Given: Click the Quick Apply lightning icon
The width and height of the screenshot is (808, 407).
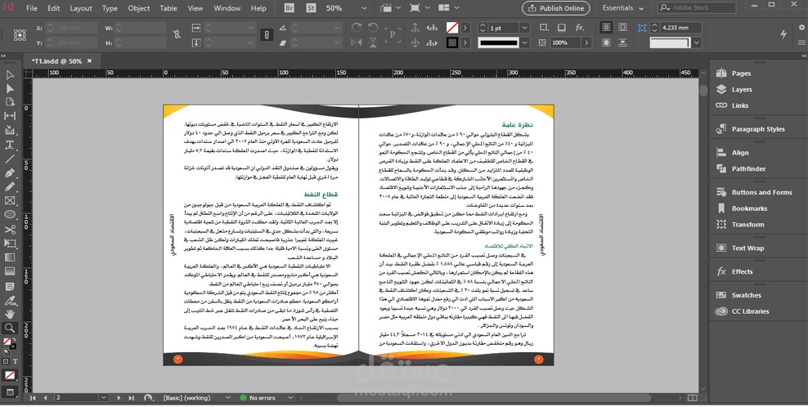Looking at the screenshot, I should click(783, 34).
